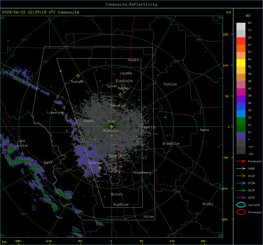Click the white 04DK arrow icon
This screenshot has width=263, height=245.
(x=241, y=169)
